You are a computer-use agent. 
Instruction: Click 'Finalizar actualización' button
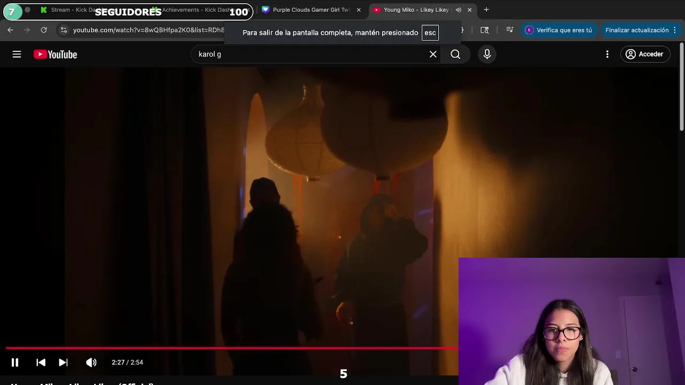(x=637, y=30)
